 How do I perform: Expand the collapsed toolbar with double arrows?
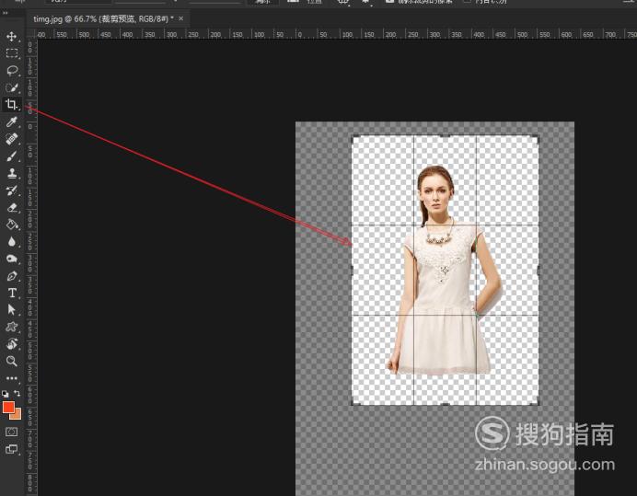[5, 13]
